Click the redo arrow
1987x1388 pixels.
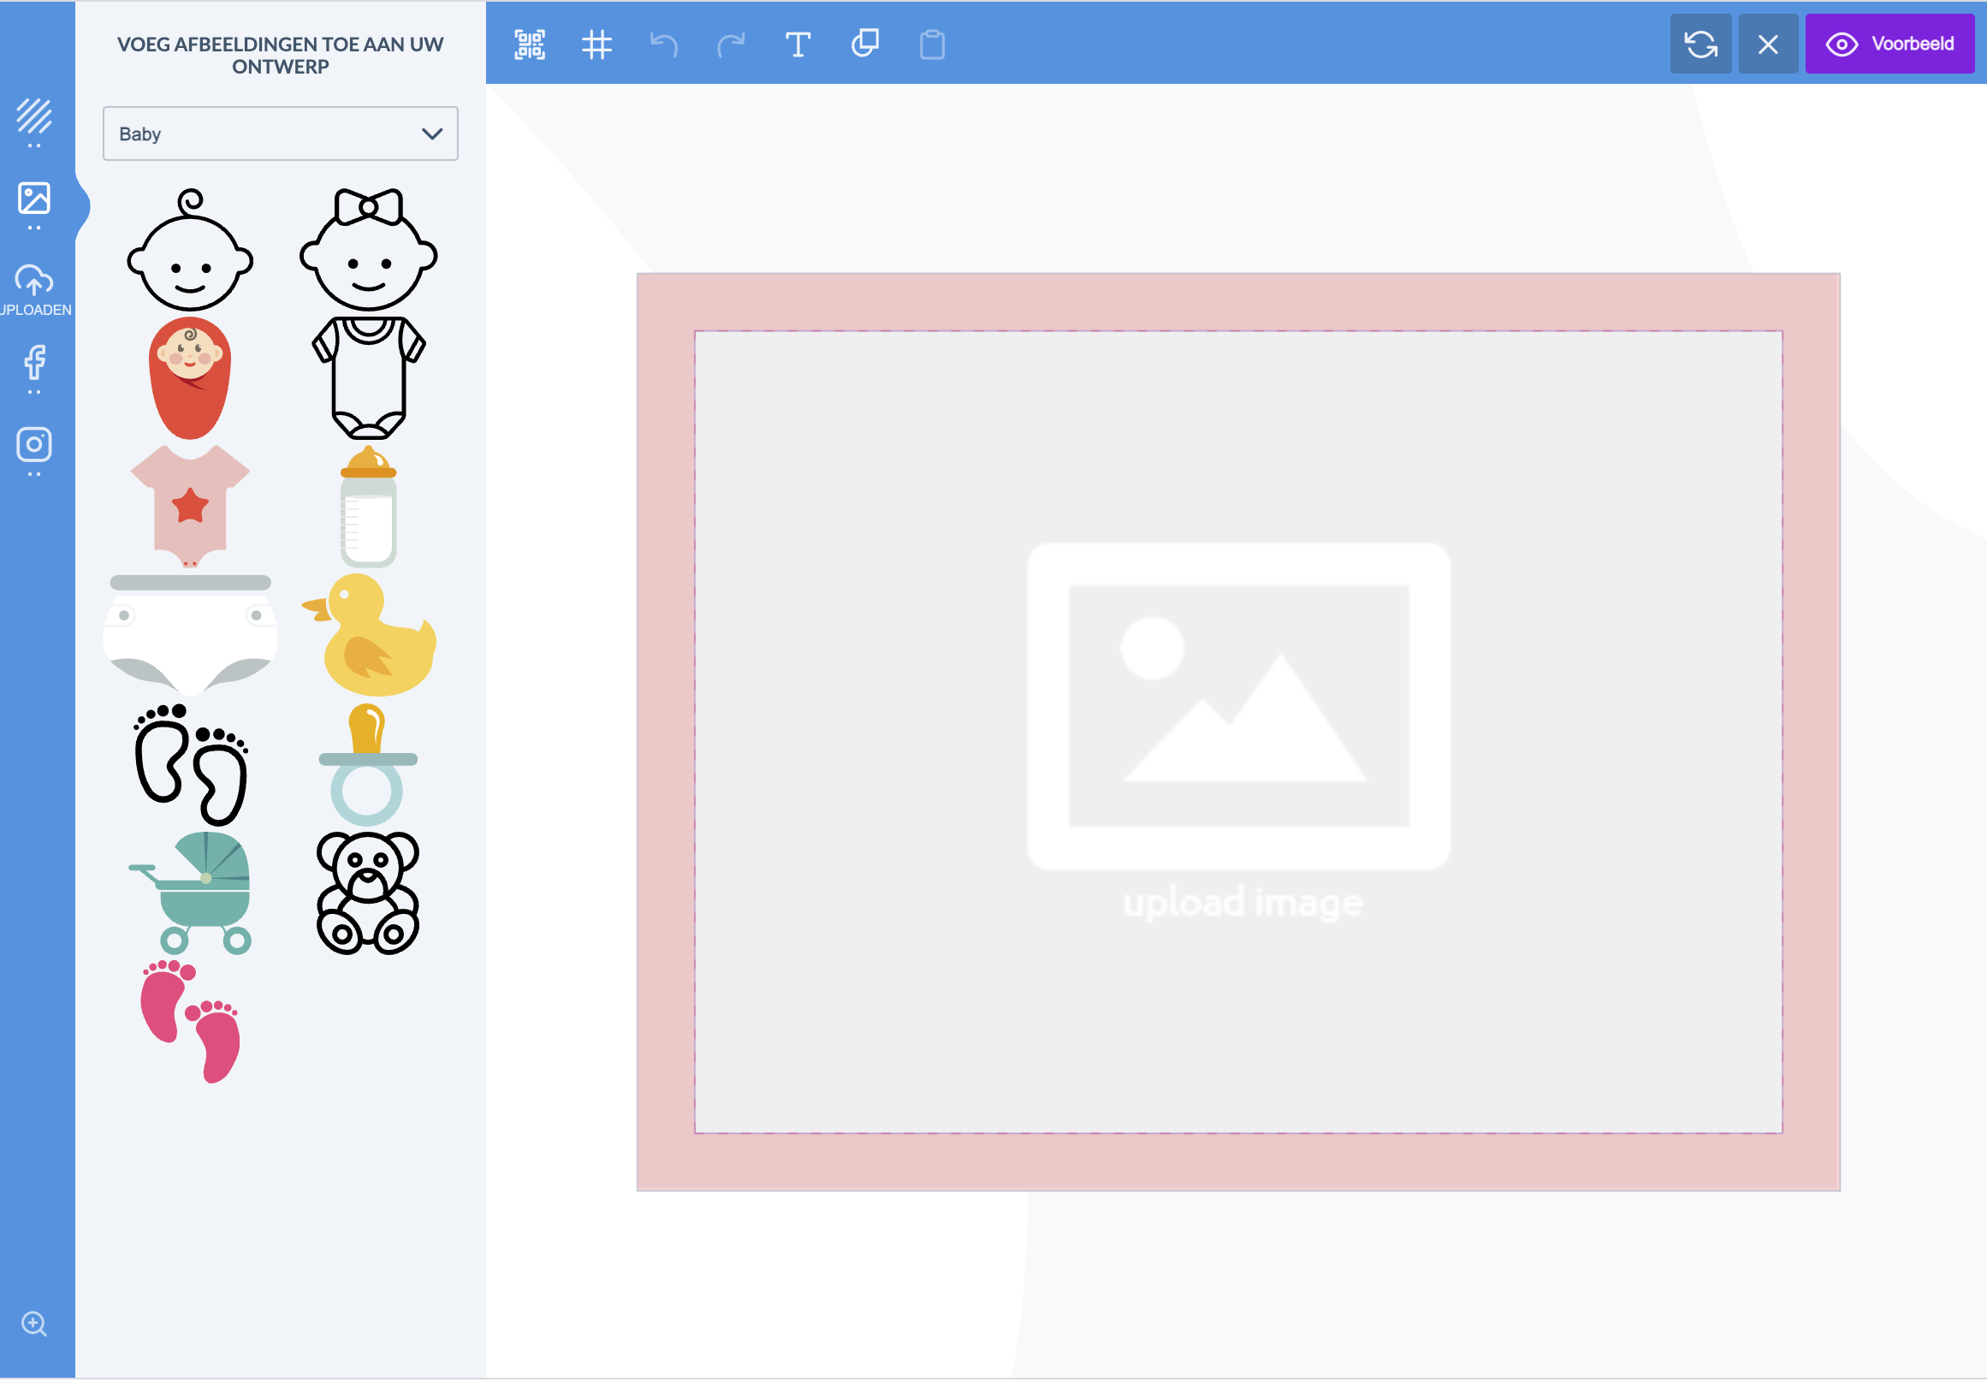732,44
